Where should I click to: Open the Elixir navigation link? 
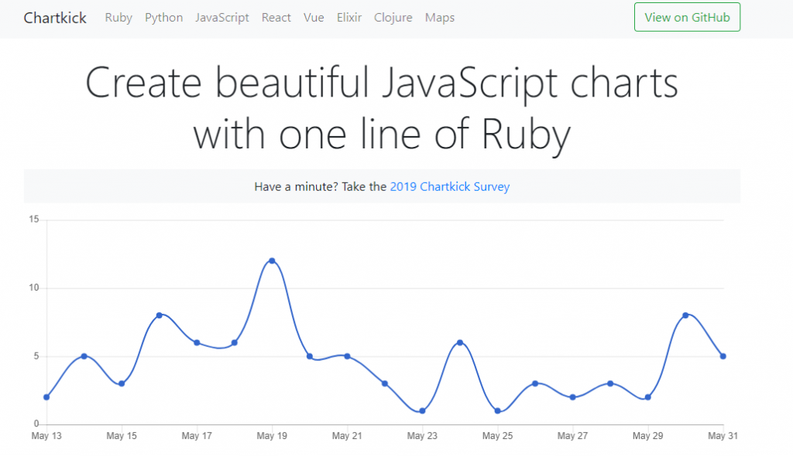349,18
